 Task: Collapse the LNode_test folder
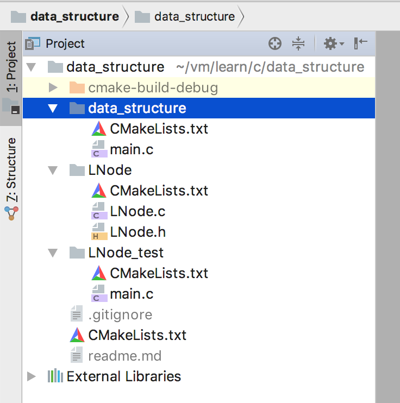coord(53,253)
